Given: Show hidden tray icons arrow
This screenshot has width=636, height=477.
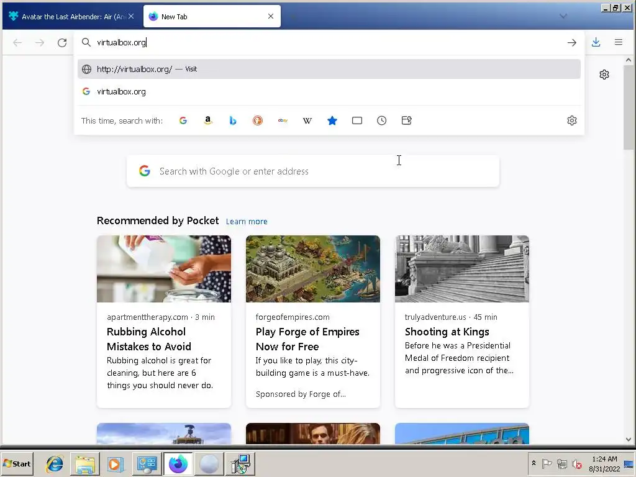Looking at the screenshot, I should (x=534, y=463).
